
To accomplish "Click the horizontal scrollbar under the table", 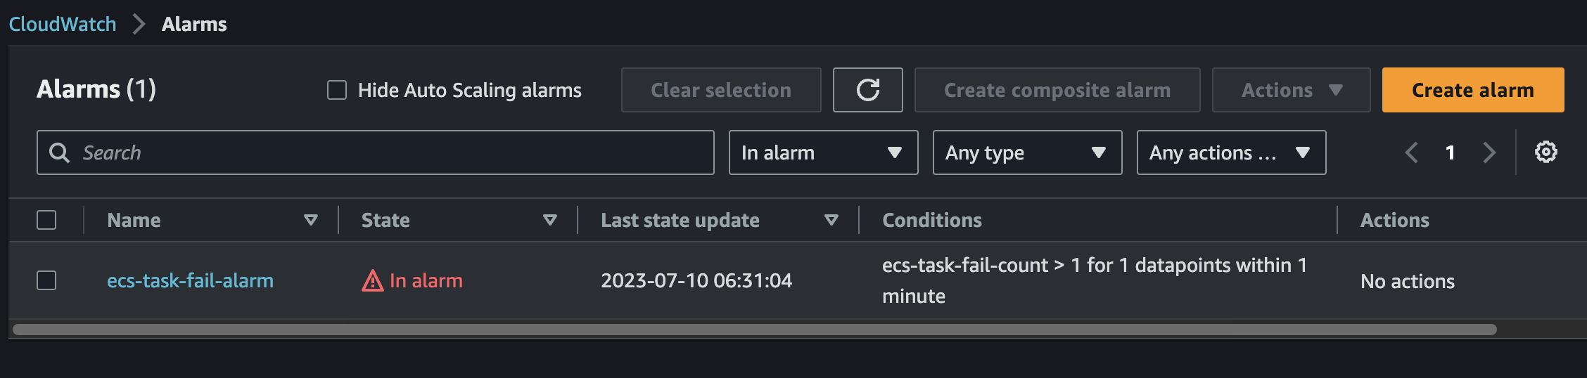I will click(754, 330).
